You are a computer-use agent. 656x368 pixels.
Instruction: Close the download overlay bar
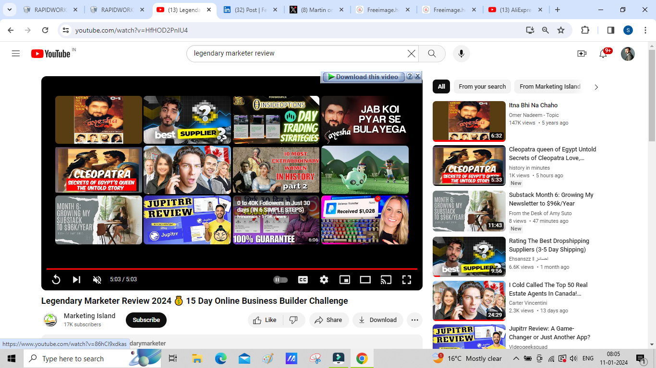418,76
